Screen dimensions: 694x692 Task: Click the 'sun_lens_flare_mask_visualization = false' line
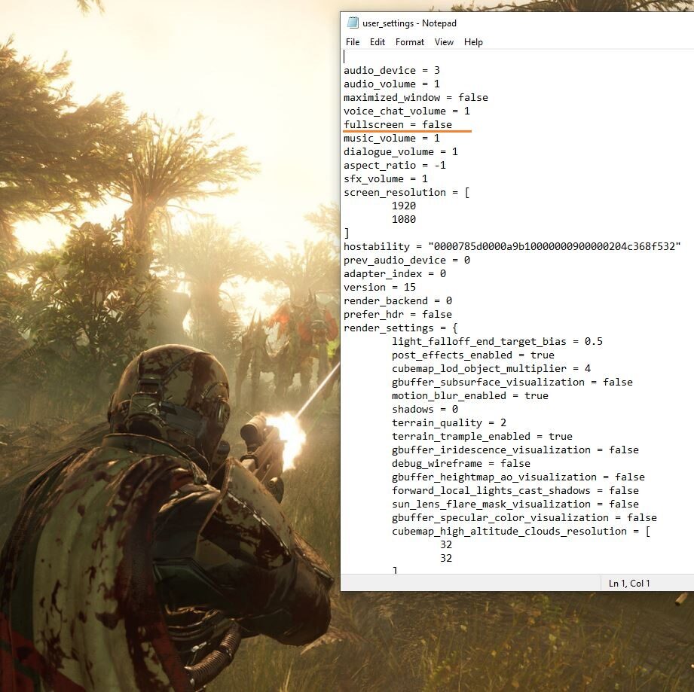[x=515, y=504]
